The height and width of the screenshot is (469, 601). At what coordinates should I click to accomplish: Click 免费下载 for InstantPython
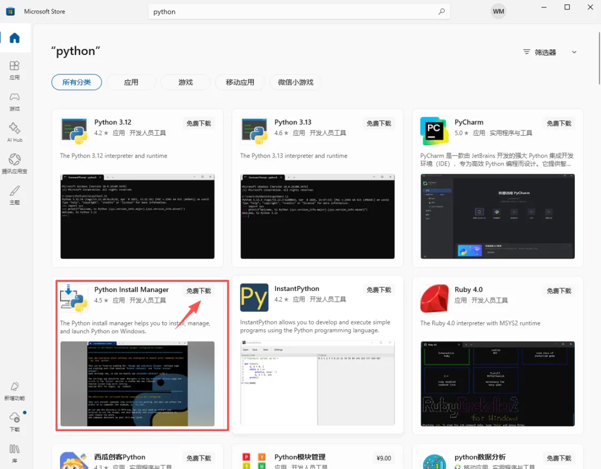click(379, 290)
